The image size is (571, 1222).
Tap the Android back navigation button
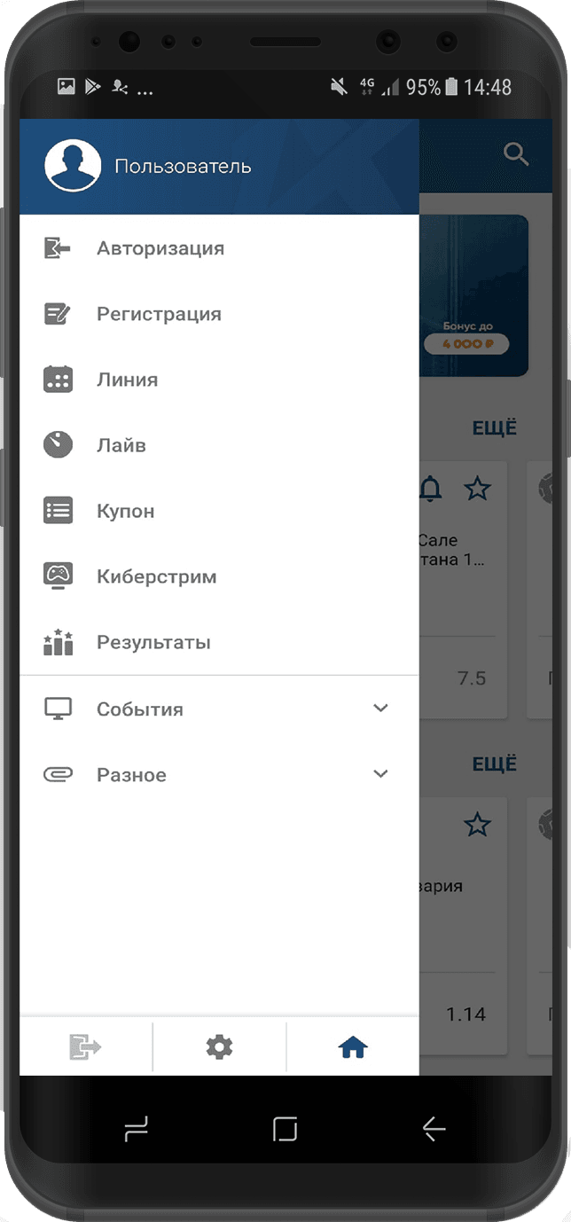click(434, 1128)
